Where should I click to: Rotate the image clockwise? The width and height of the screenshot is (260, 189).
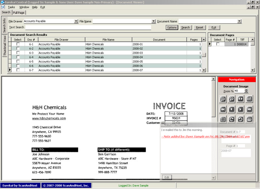[232, 119]
